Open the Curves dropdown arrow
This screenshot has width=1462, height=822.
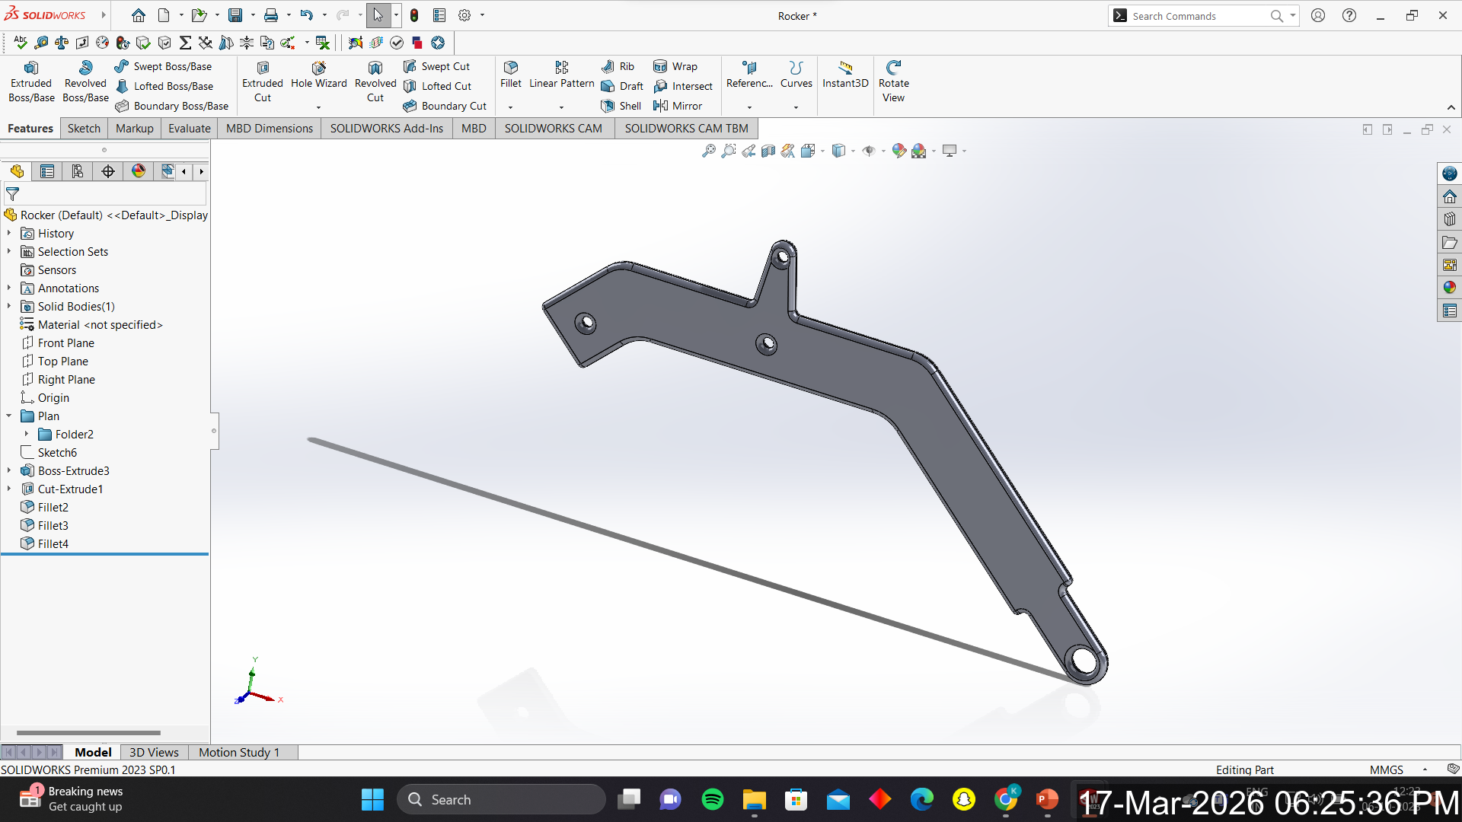pos(796,107)
